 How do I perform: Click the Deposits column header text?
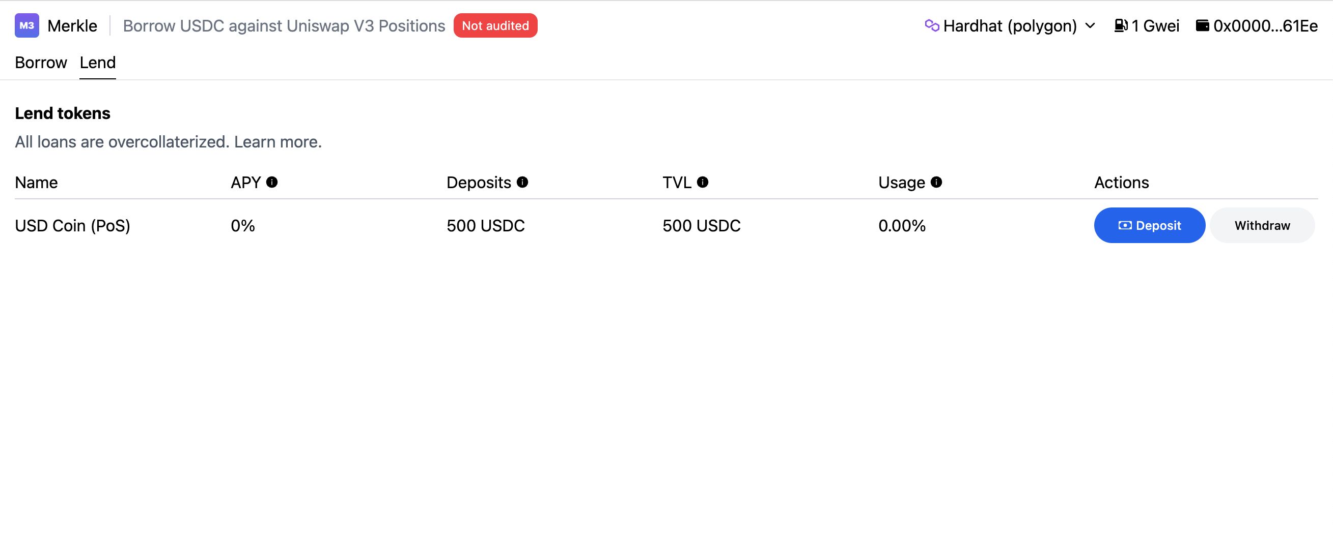point(479,183)
